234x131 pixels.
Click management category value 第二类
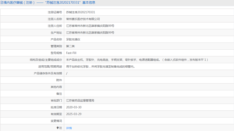(x=70, y=46)
